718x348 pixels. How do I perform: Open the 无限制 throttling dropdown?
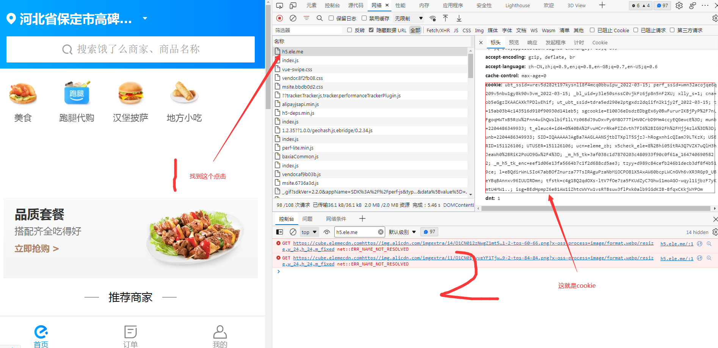coord(409,18)
